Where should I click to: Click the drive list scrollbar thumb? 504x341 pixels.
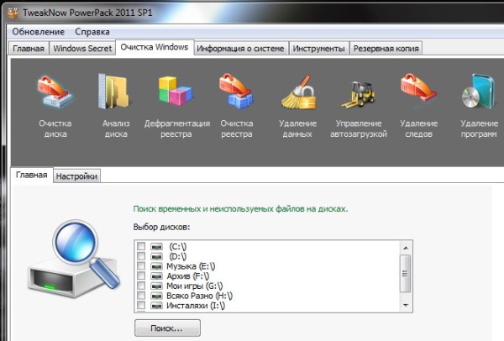click(406, 274)
